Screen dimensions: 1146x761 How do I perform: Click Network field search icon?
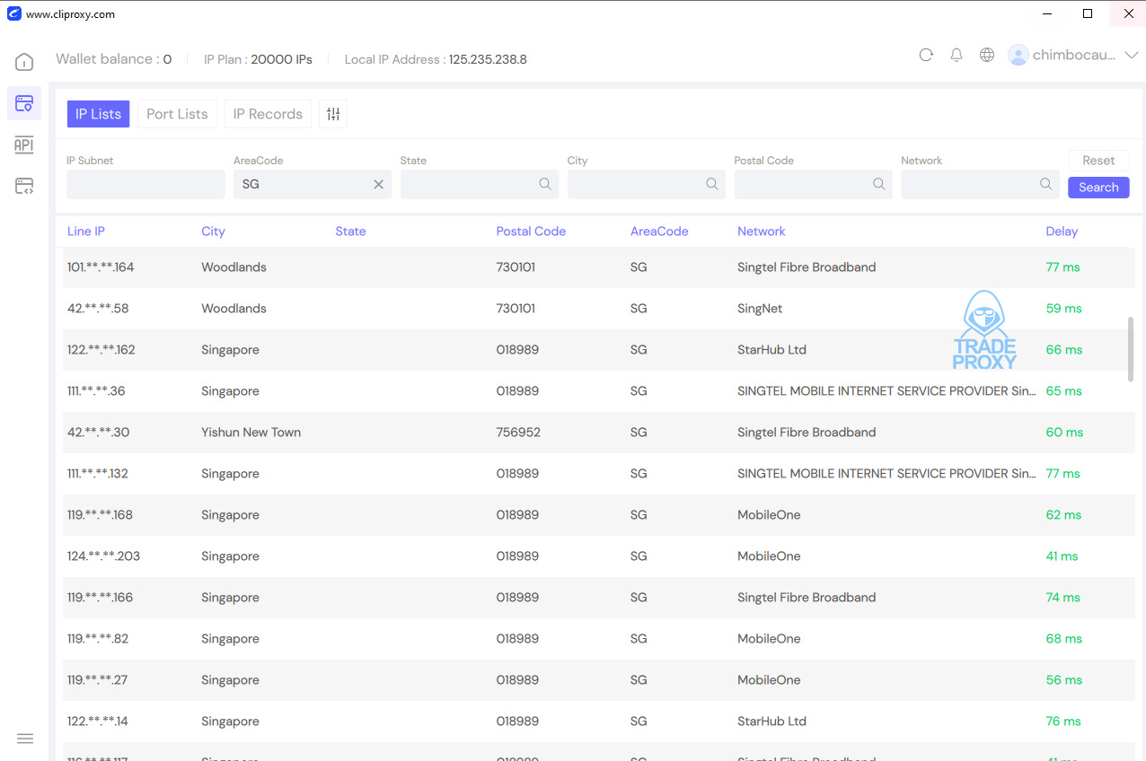[x=1046, y=184]
